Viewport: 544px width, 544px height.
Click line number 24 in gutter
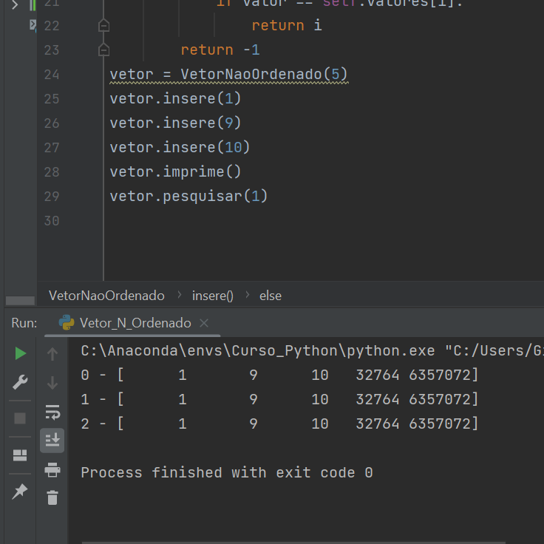point(52,75)
